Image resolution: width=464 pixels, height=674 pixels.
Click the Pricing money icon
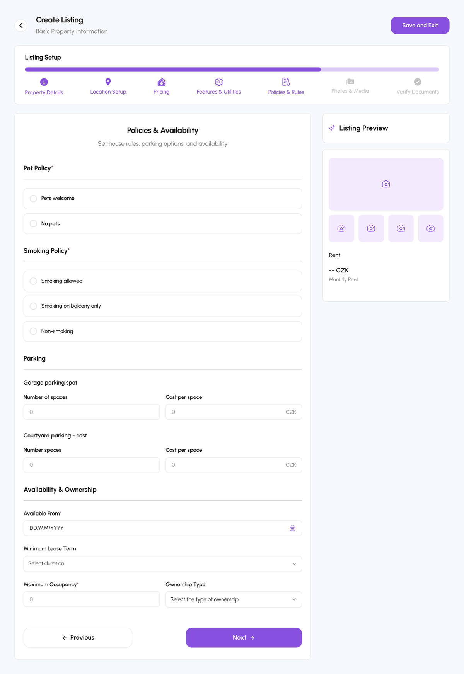click(x=161, y=82)
